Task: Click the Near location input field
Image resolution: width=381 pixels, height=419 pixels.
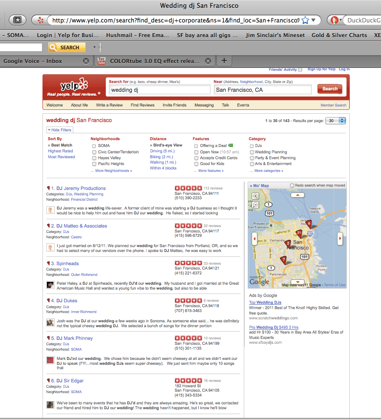Action: (263, 90)
